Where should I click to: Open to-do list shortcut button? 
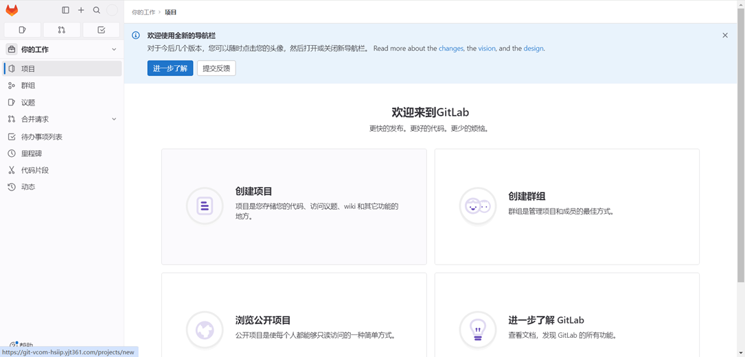click(101, 30)
